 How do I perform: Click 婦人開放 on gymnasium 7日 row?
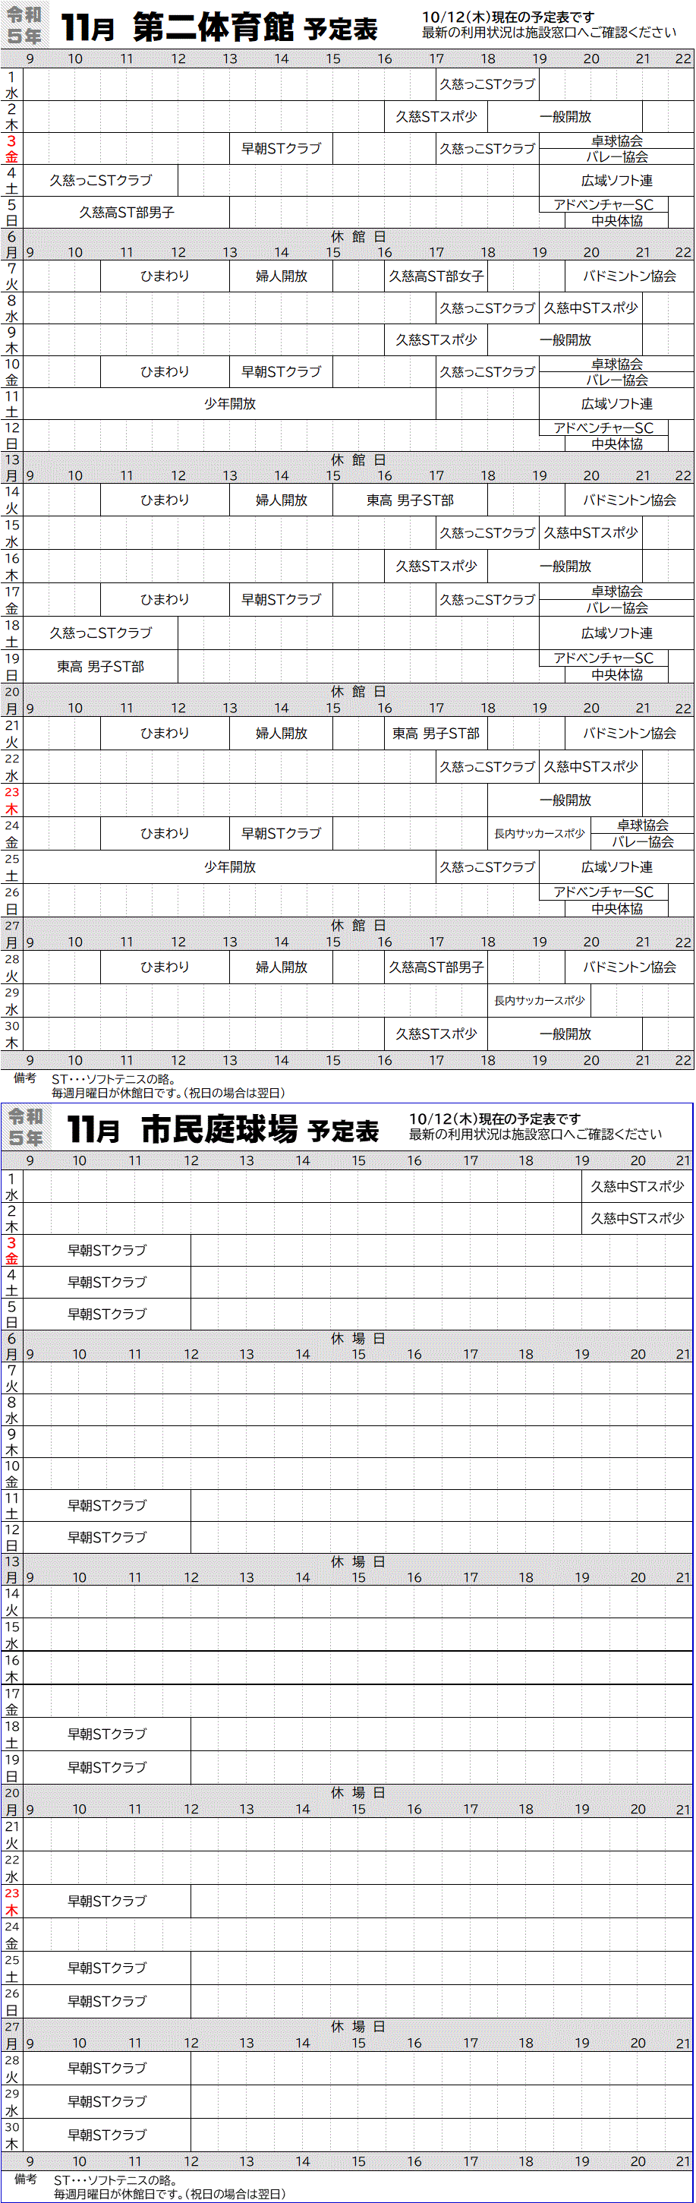(282, 276)
